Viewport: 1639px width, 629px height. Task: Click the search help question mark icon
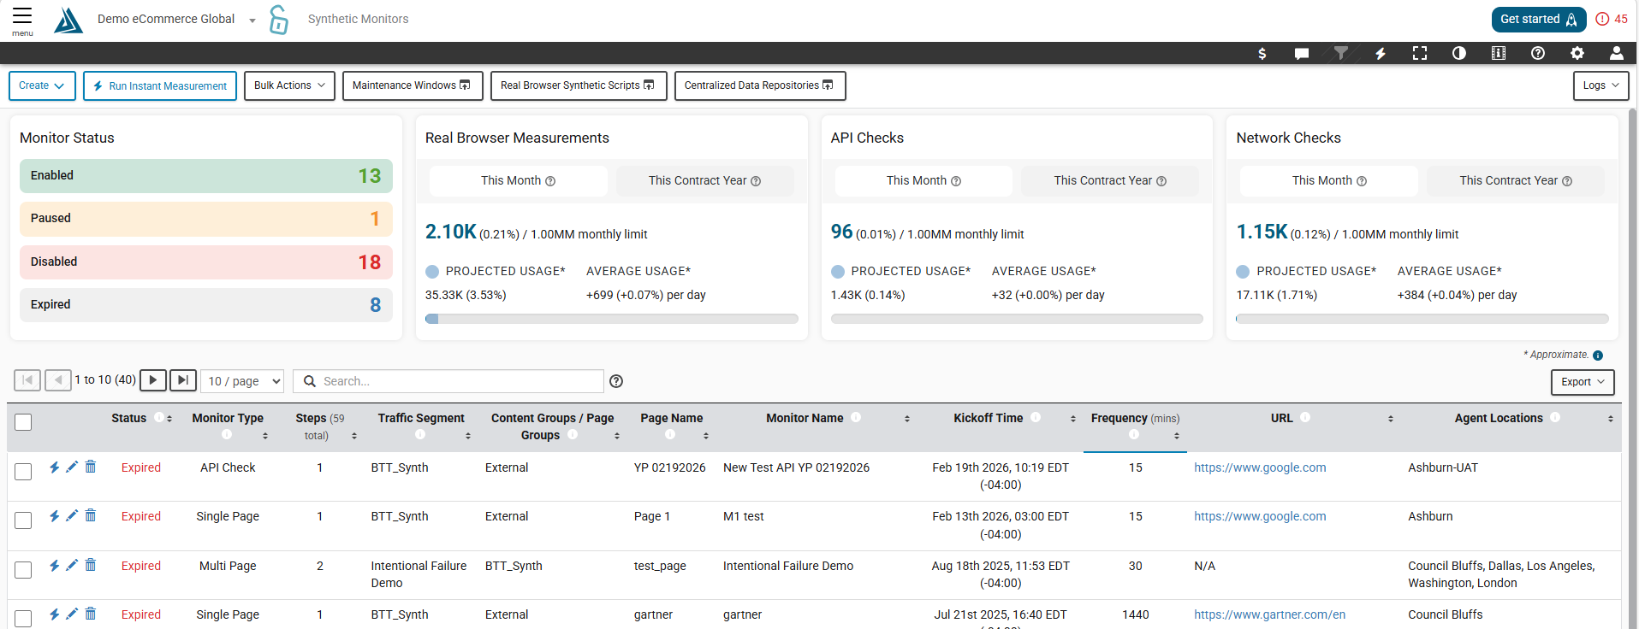(x=616, y=381)
